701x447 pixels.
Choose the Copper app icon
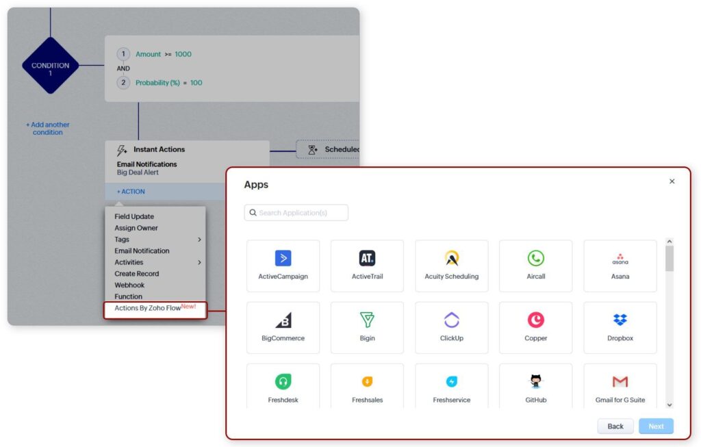pyautogui.click(x=535, y=320)
